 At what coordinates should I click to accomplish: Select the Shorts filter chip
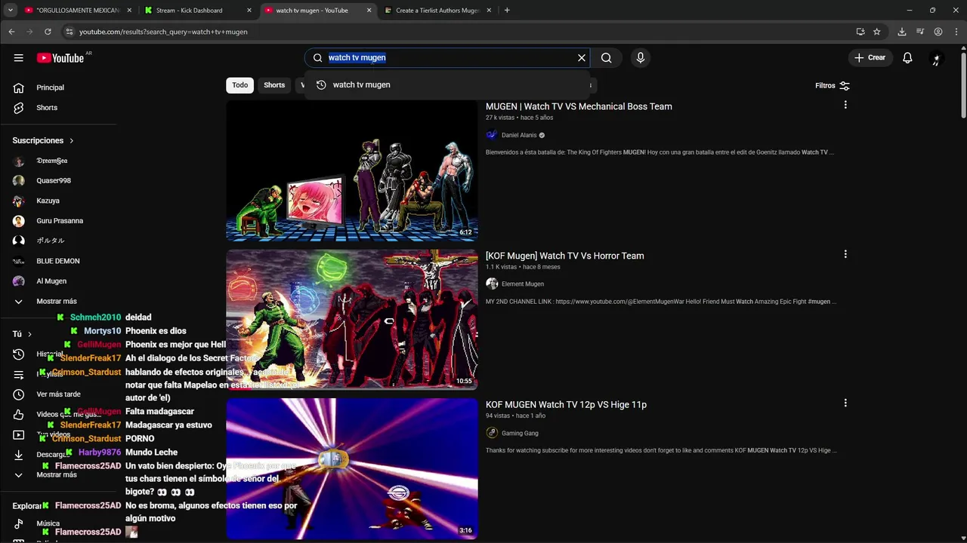tap(274, 85)
